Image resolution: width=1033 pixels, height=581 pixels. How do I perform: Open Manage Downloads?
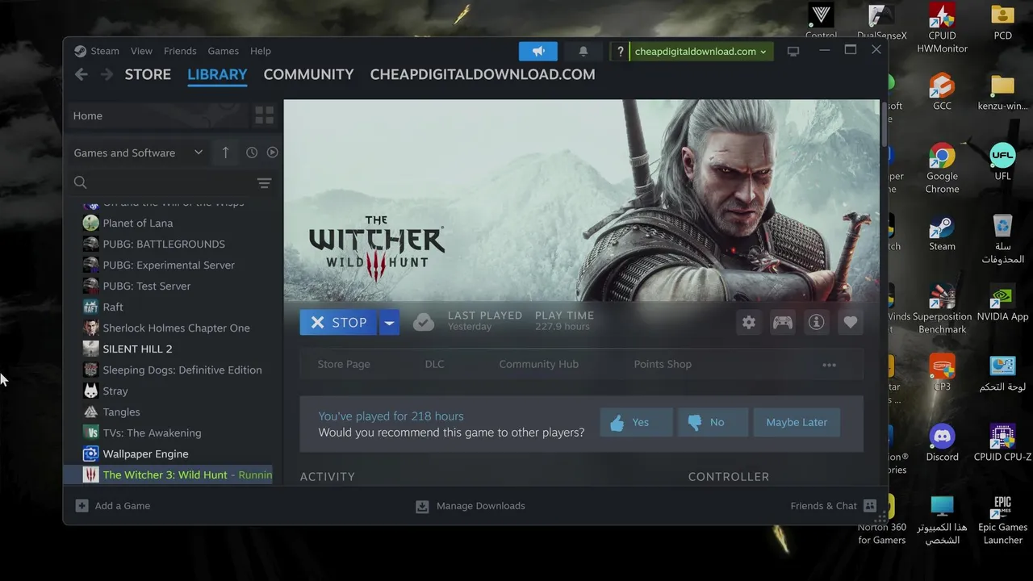point(470,506)
